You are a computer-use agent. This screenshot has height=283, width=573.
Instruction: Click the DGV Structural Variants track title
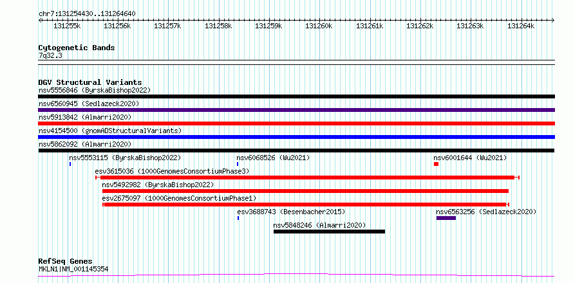(90, 82)
